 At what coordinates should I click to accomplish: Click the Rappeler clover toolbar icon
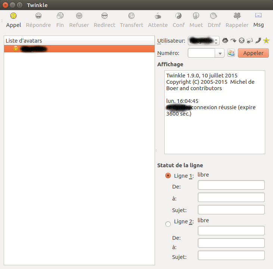[237, 16]
